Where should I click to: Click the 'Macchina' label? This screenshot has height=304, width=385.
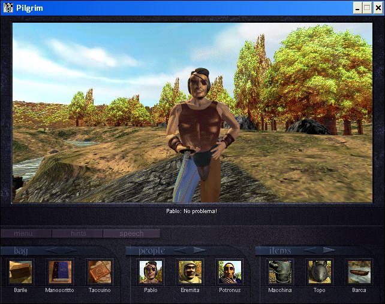pyautogui.click(x=280, y=290)
